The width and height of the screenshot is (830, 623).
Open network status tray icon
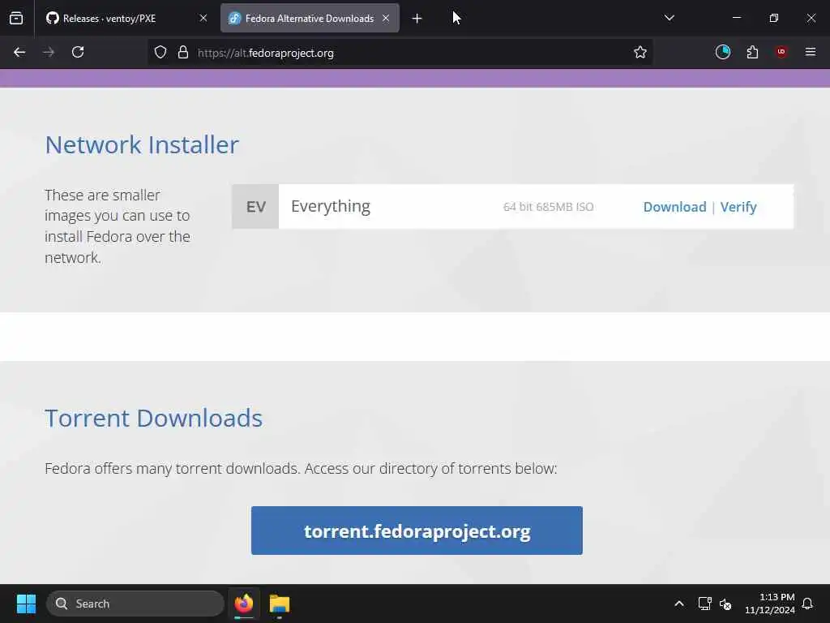pyautogui.click(x=704, y=604)
